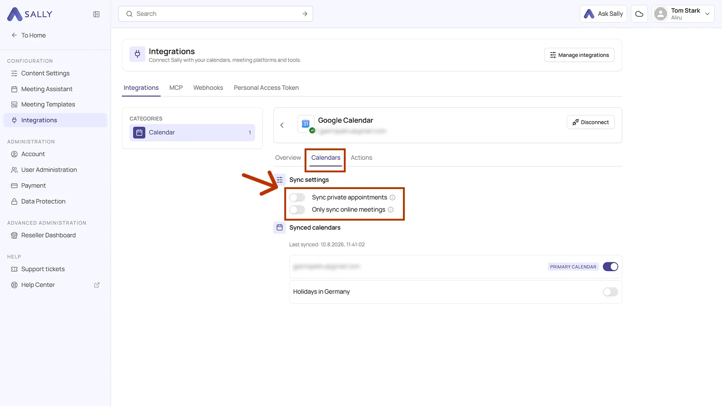Open the Payment page
722x406 pixels.
click(x=55, y=186)
